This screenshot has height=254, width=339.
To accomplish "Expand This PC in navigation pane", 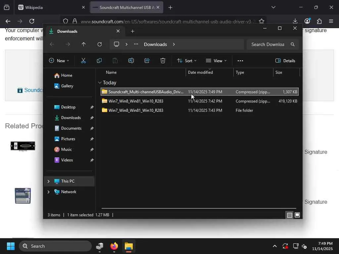I will 48,181.
